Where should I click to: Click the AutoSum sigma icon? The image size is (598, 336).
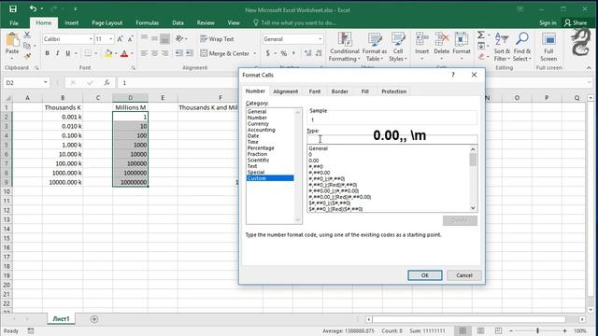coord(481,35)
